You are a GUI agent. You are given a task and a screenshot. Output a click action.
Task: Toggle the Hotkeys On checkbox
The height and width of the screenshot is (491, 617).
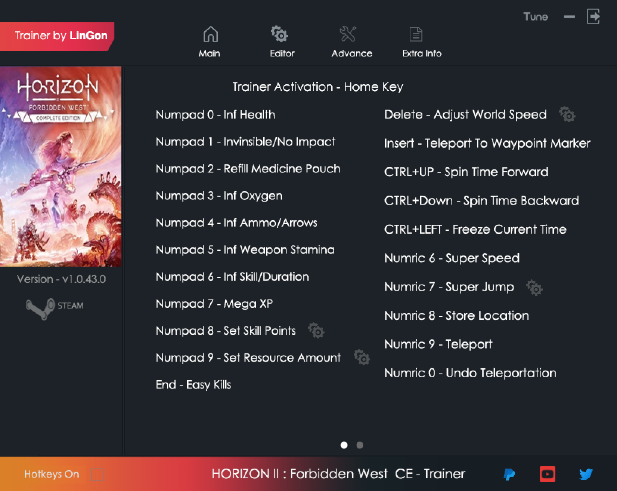97,475
